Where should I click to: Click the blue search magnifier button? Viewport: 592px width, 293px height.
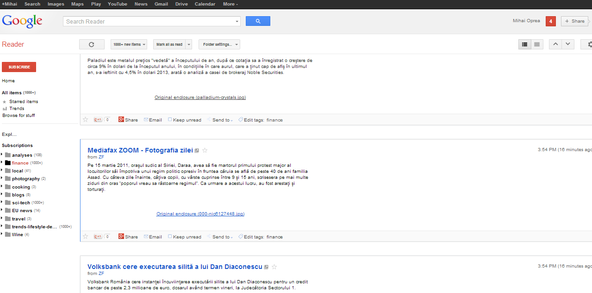(x=258, y=21)
